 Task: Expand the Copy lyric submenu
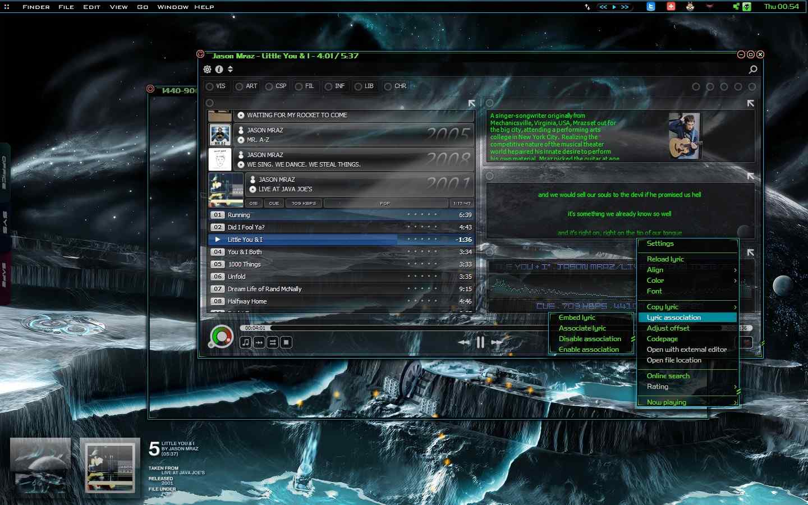[688, 307]
